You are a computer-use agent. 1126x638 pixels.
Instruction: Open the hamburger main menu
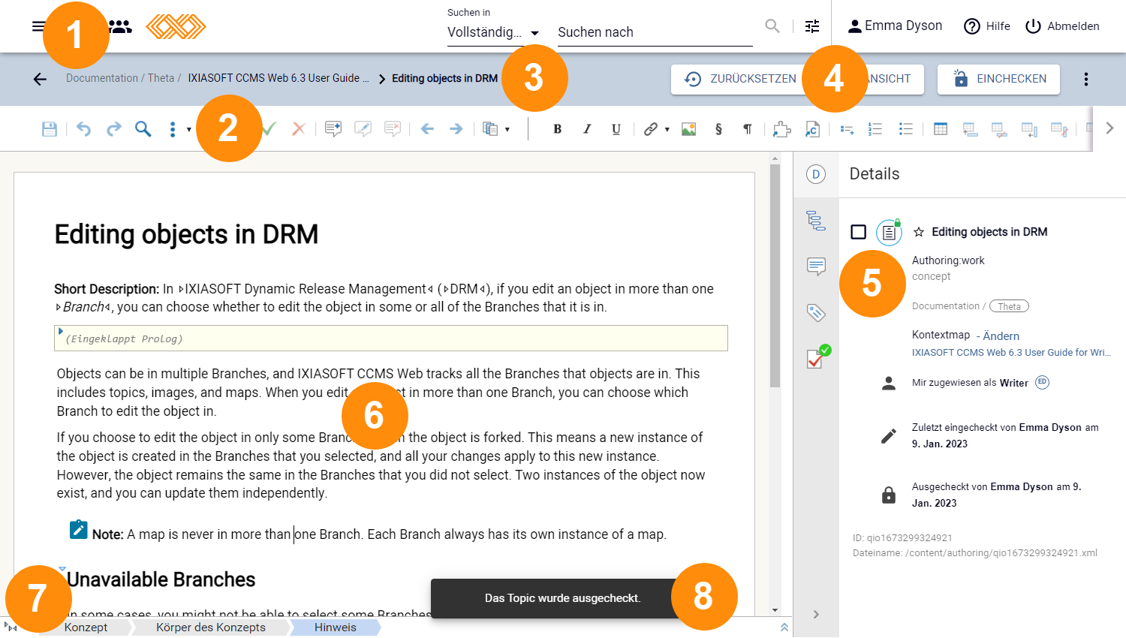[38, 26]
